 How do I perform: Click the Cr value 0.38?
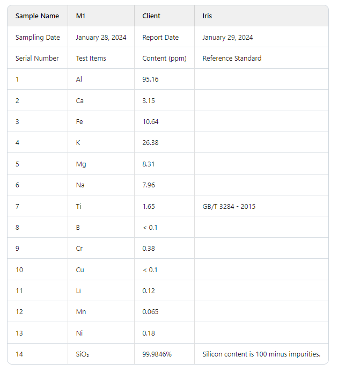tap(149, 249)
